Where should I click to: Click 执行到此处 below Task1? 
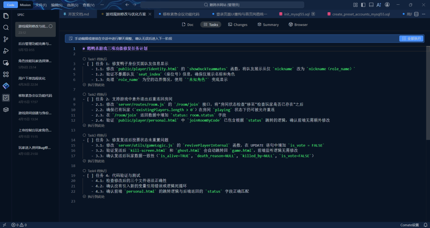[x=94, y=85]
